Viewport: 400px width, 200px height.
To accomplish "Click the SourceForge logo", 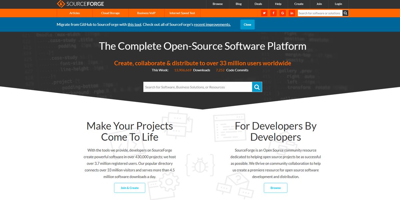I will (x=80, y=4).
